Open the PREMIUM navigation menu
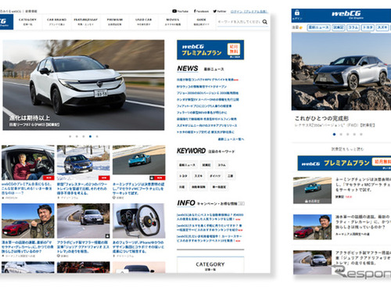This screenshot has width=391, height=287. [115, 22]
